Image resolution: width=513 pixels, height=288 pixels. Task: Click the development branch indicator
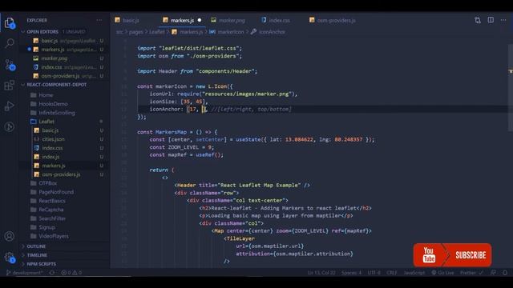pos(25,272)
